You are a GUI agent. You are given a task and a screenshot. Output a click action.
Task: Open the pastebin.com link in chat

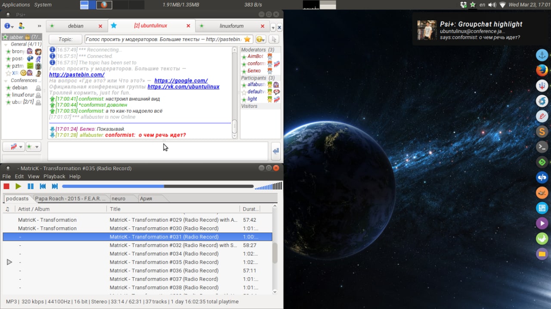(77, 75)
